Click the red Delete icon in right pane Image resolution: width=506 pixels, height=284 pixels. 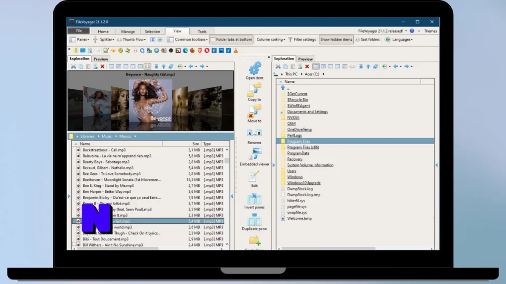pos(307,67)
